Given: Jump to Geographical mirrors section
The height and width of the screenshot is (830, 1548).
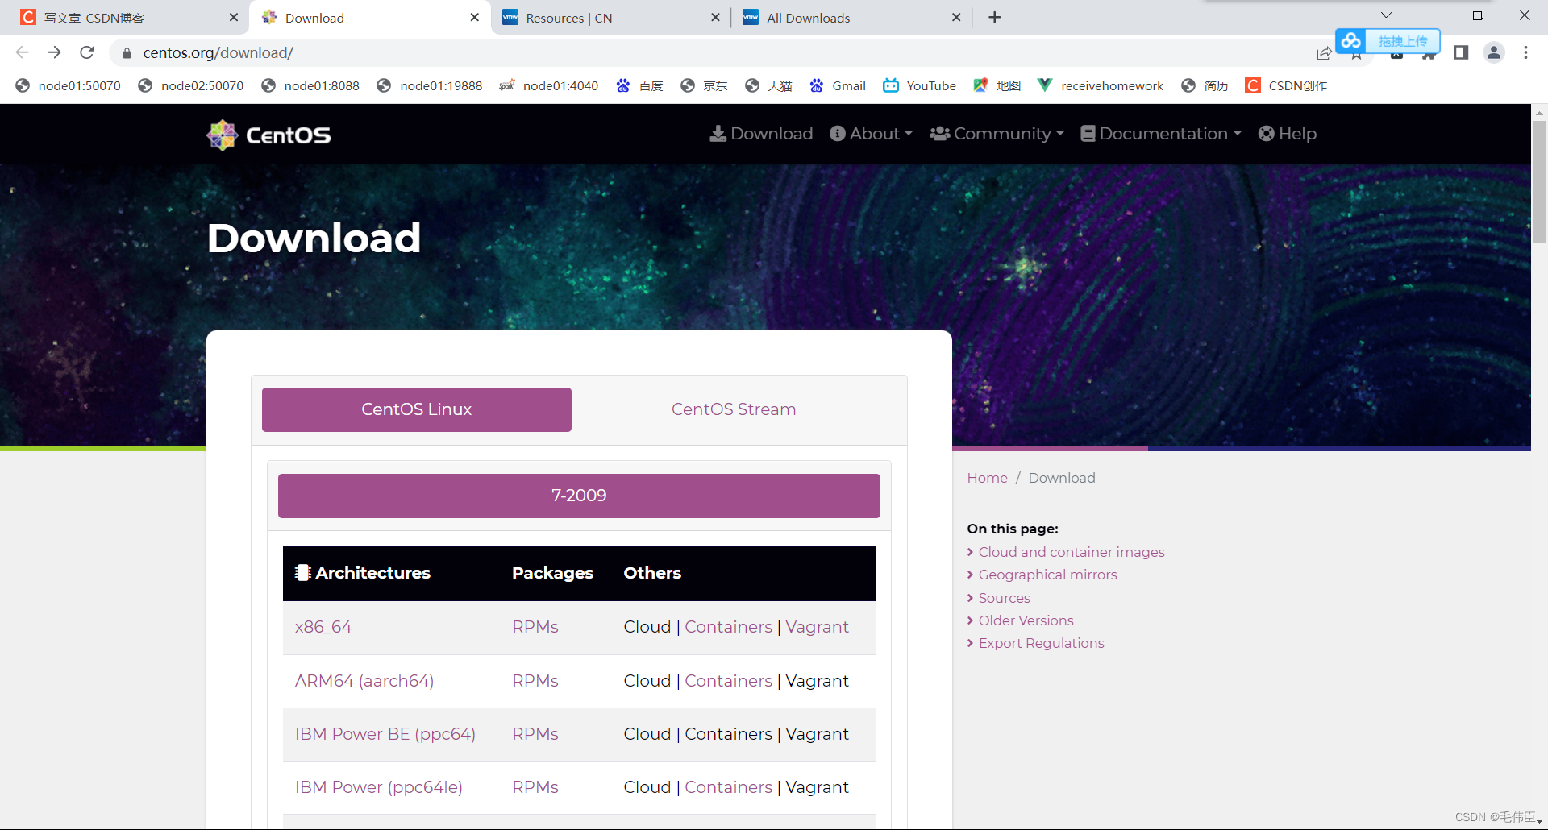Looking at the screenshot, I should pyautogui.click(x=1048, y=575).
